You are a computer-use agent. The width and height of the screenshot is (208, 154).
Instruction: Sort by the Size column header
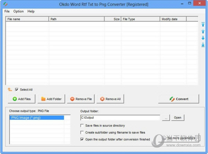113,19
